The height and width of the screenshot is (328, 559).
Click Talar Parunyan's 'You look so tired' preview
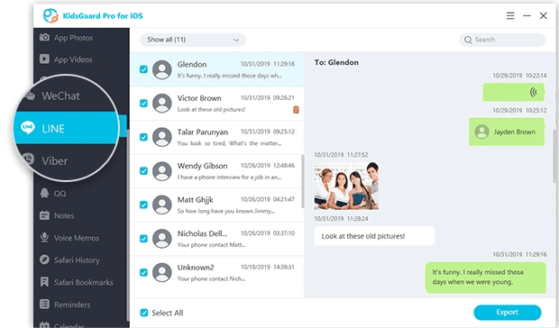229,143
